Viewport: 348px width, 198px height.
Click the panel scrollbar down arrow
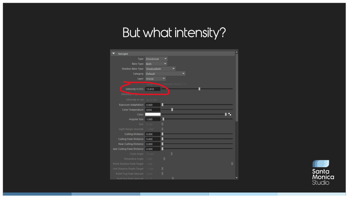(x=237, y=178)
